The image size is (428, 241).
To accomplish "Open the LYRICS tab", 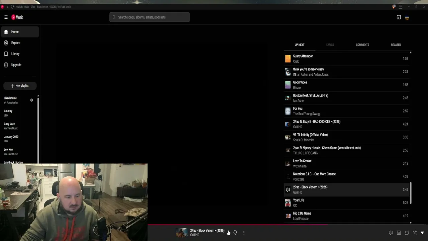I will point(330,45).
